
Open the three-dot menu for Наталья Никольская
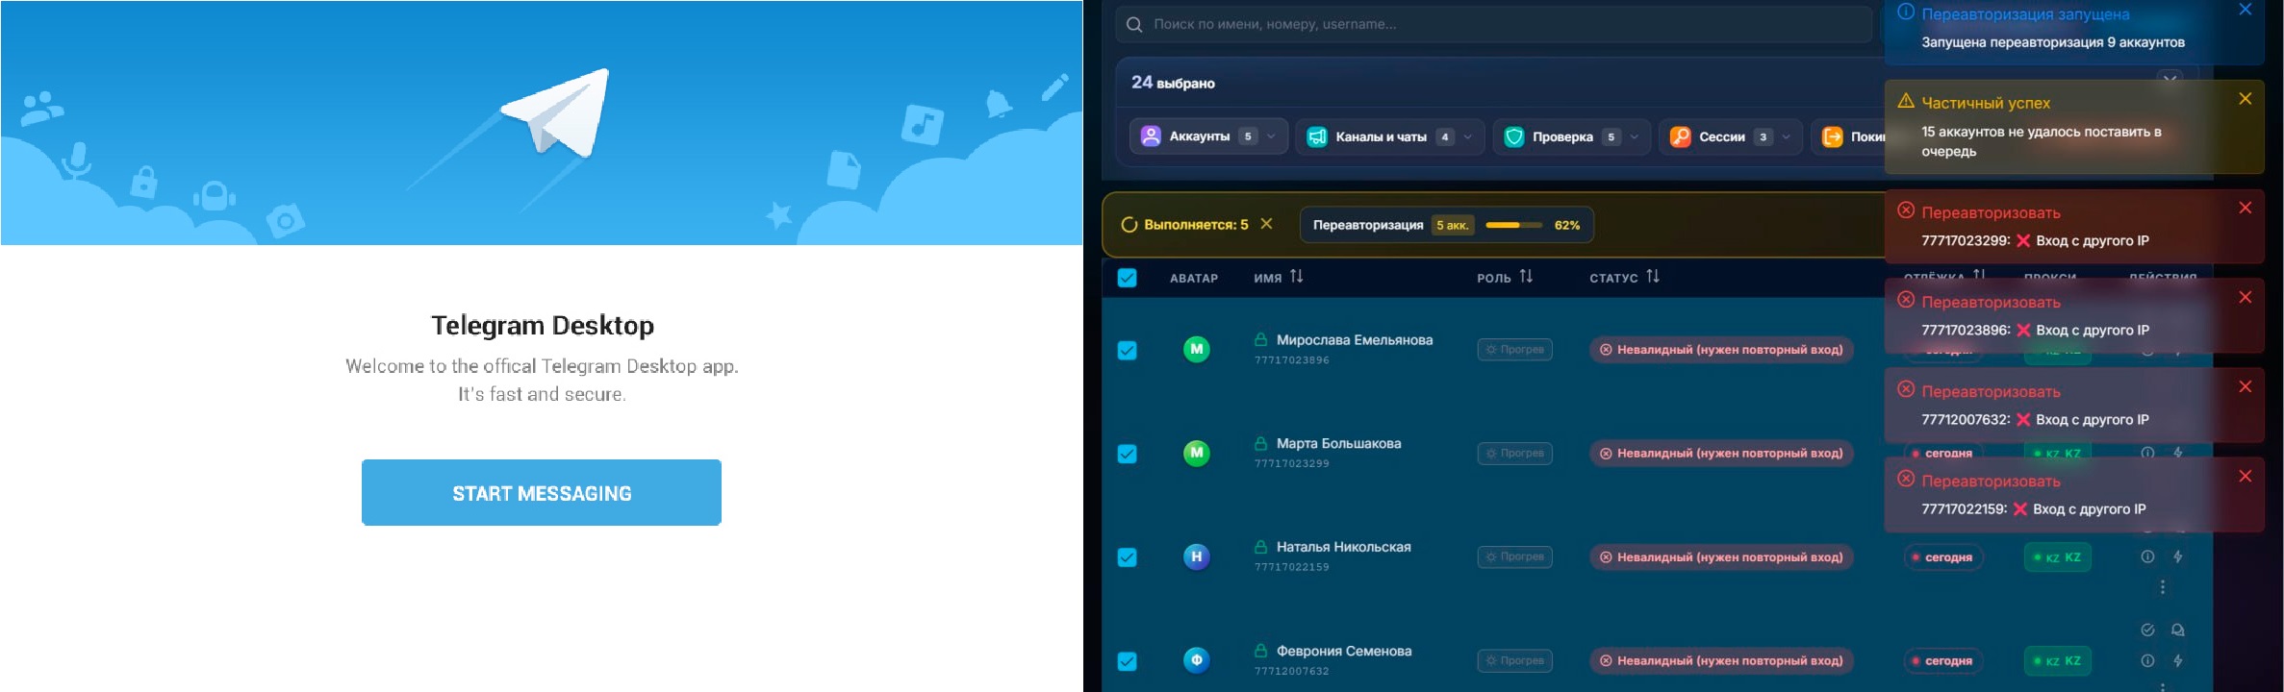(2163, 587)
